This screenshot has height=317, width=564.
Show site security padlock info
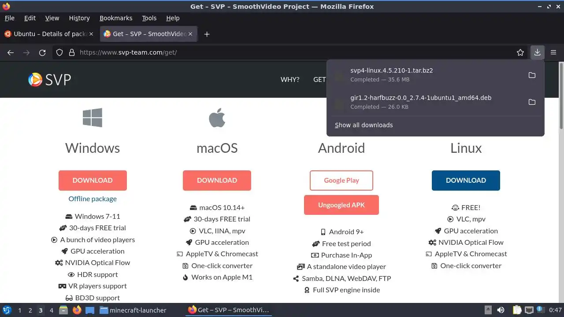click(x=72, y=52)
